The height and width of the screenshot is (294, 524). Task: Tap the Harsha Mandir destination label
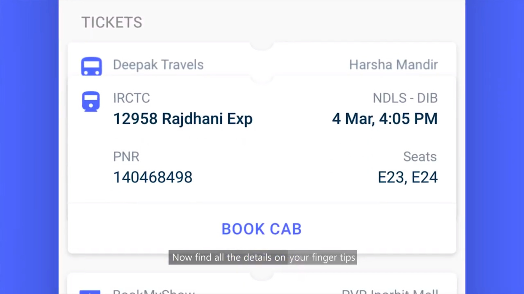point(393,65)
